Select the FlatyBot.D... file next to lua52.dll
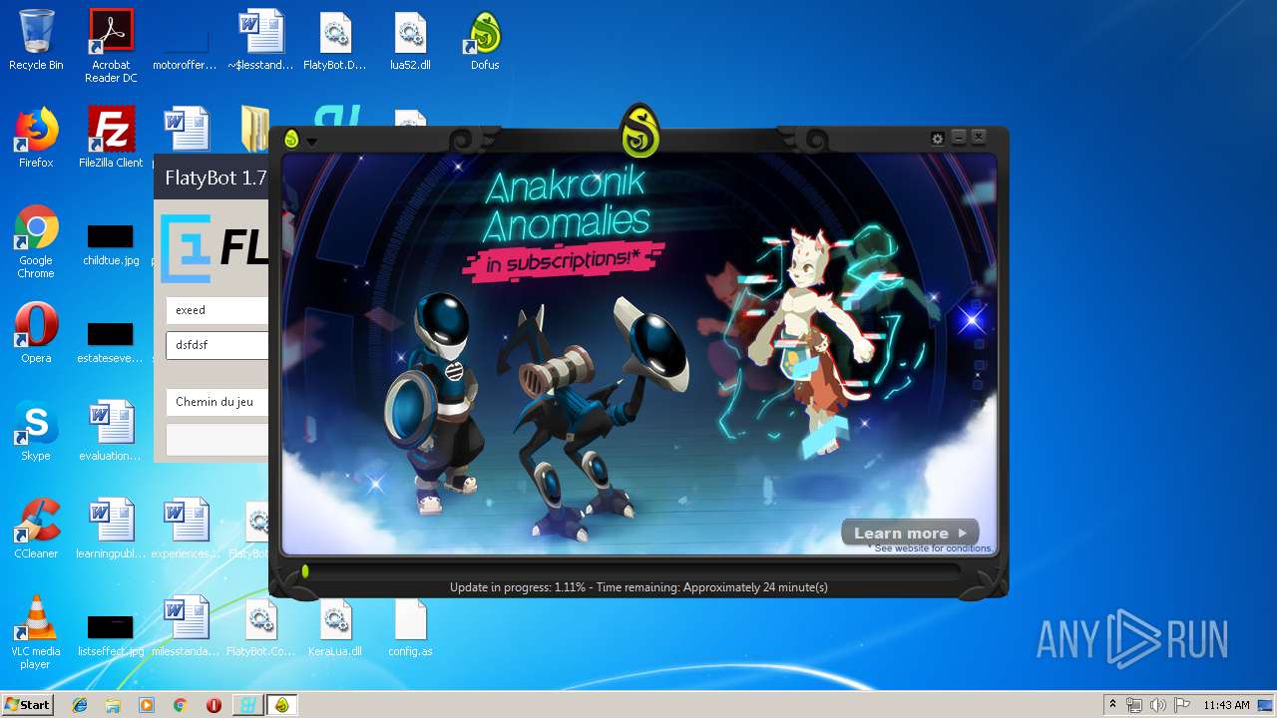This screenshot has height=718, width=1277. pos(335,40)
